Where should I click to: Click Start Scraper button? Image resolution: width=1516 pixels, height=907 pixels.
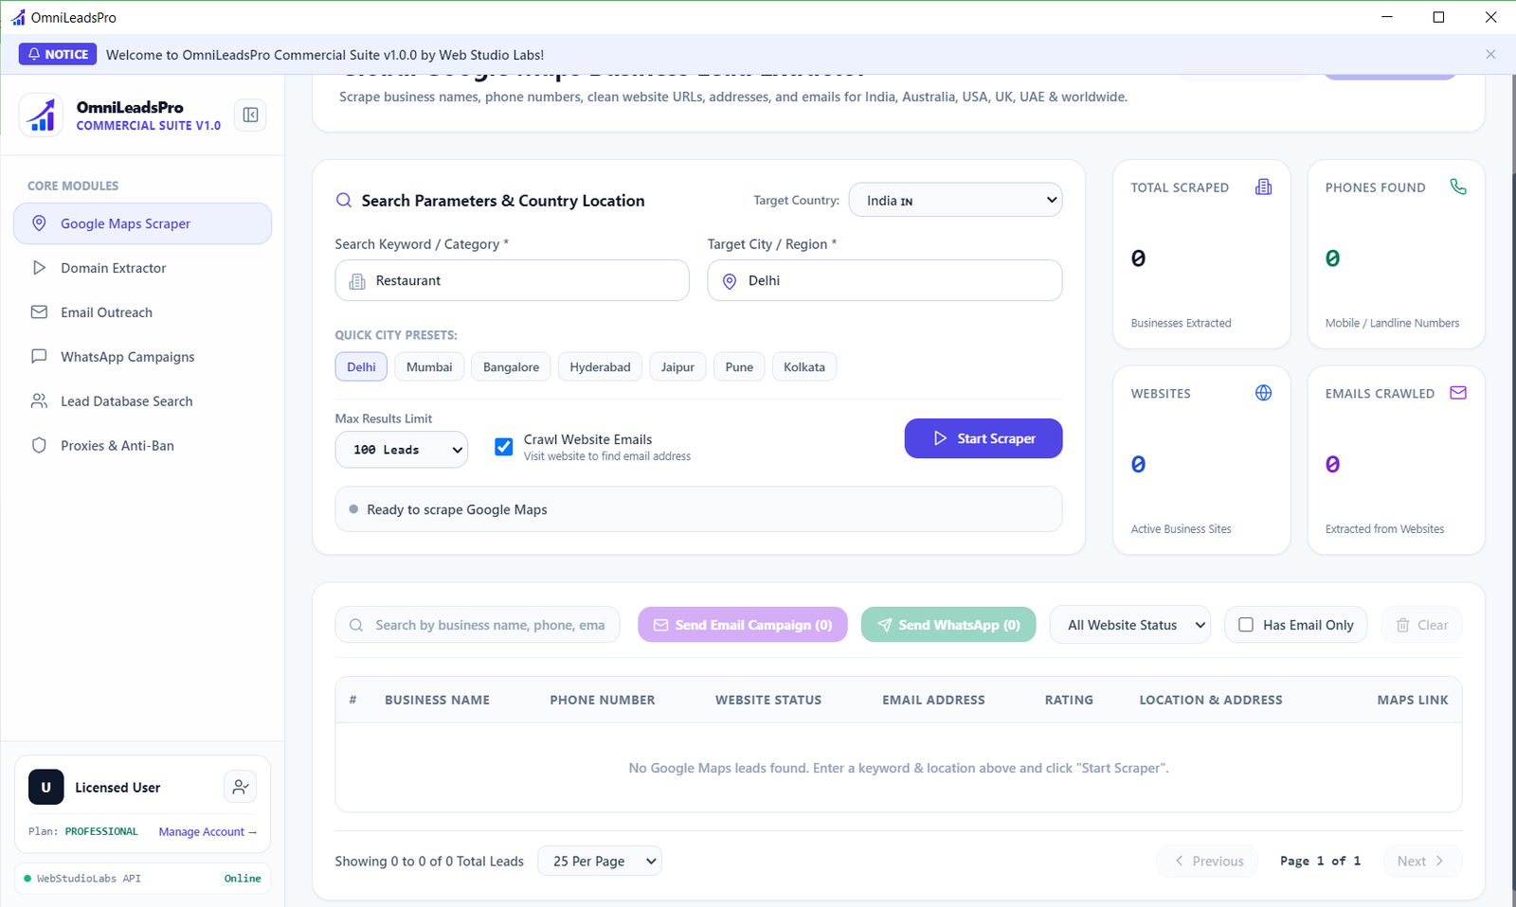pos(984,438)
